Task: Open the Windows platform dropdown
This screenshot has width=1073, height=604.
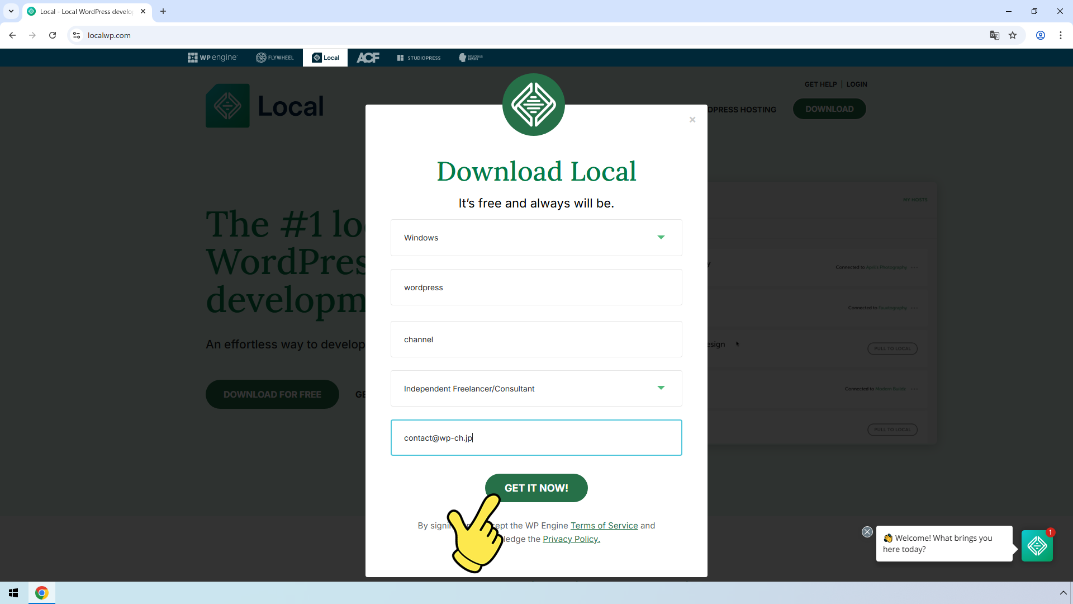Action: [536, 238]
